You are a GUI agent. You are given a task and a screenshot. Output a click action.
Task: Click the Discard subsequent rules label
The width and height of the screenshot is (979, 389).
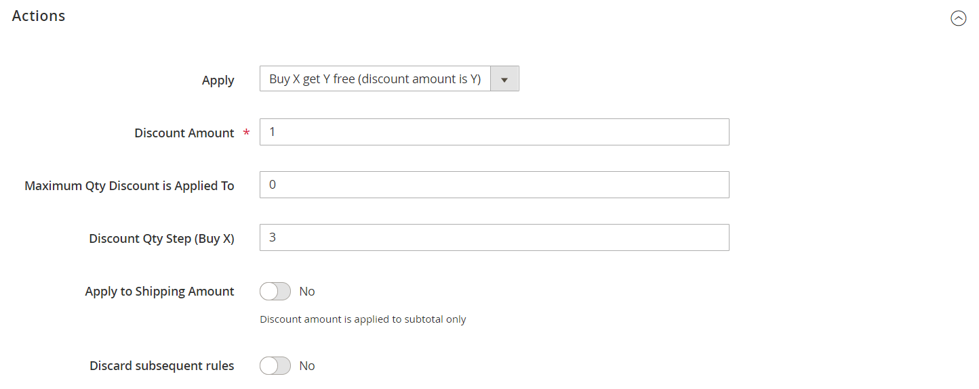[161, 366]
